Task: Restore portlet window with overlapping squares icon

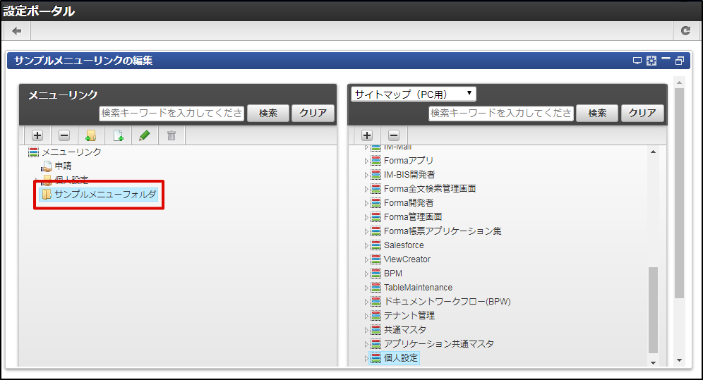Action: (x=680, y=61)
